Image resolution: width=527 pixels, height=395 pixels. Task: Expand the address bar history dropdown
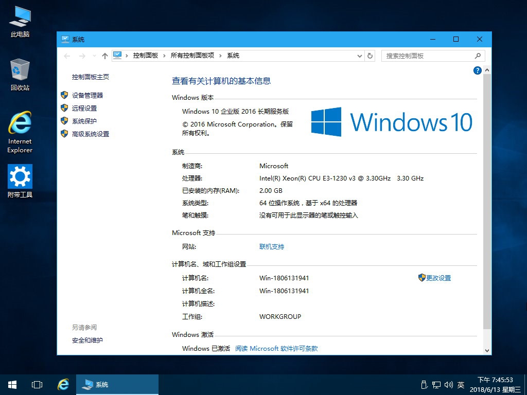(x=360, y=56)
